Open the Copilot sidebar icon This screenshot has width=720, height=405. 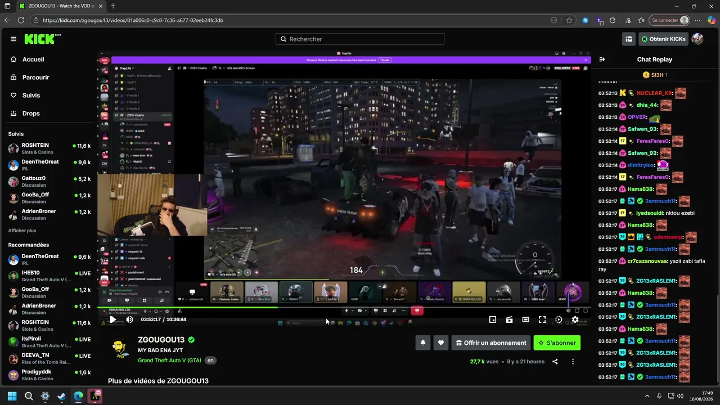tap(712, 20)
